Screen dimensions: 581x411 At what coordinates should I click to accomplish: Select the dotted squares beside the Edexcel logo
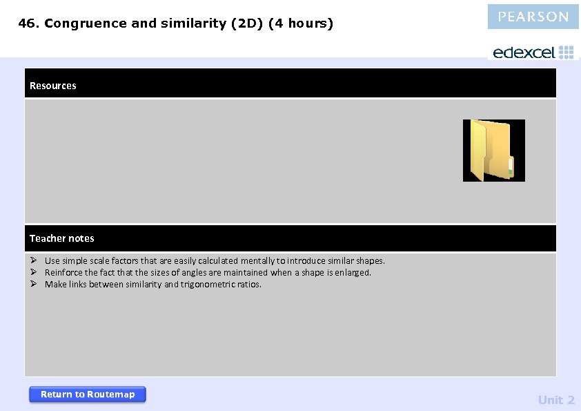click(x=568, y=51)
